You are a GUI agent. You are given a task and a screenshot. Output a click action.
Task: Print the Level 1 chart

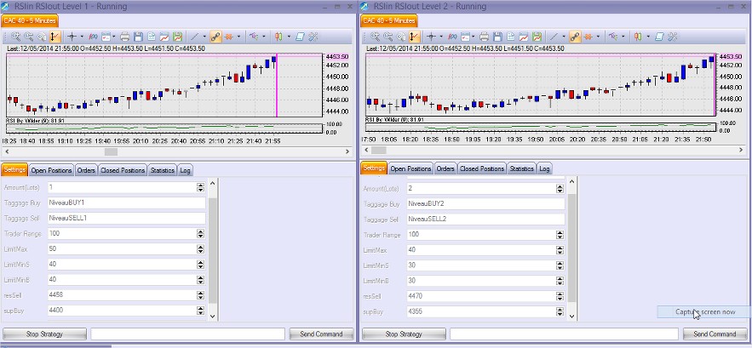click(124, 37)
